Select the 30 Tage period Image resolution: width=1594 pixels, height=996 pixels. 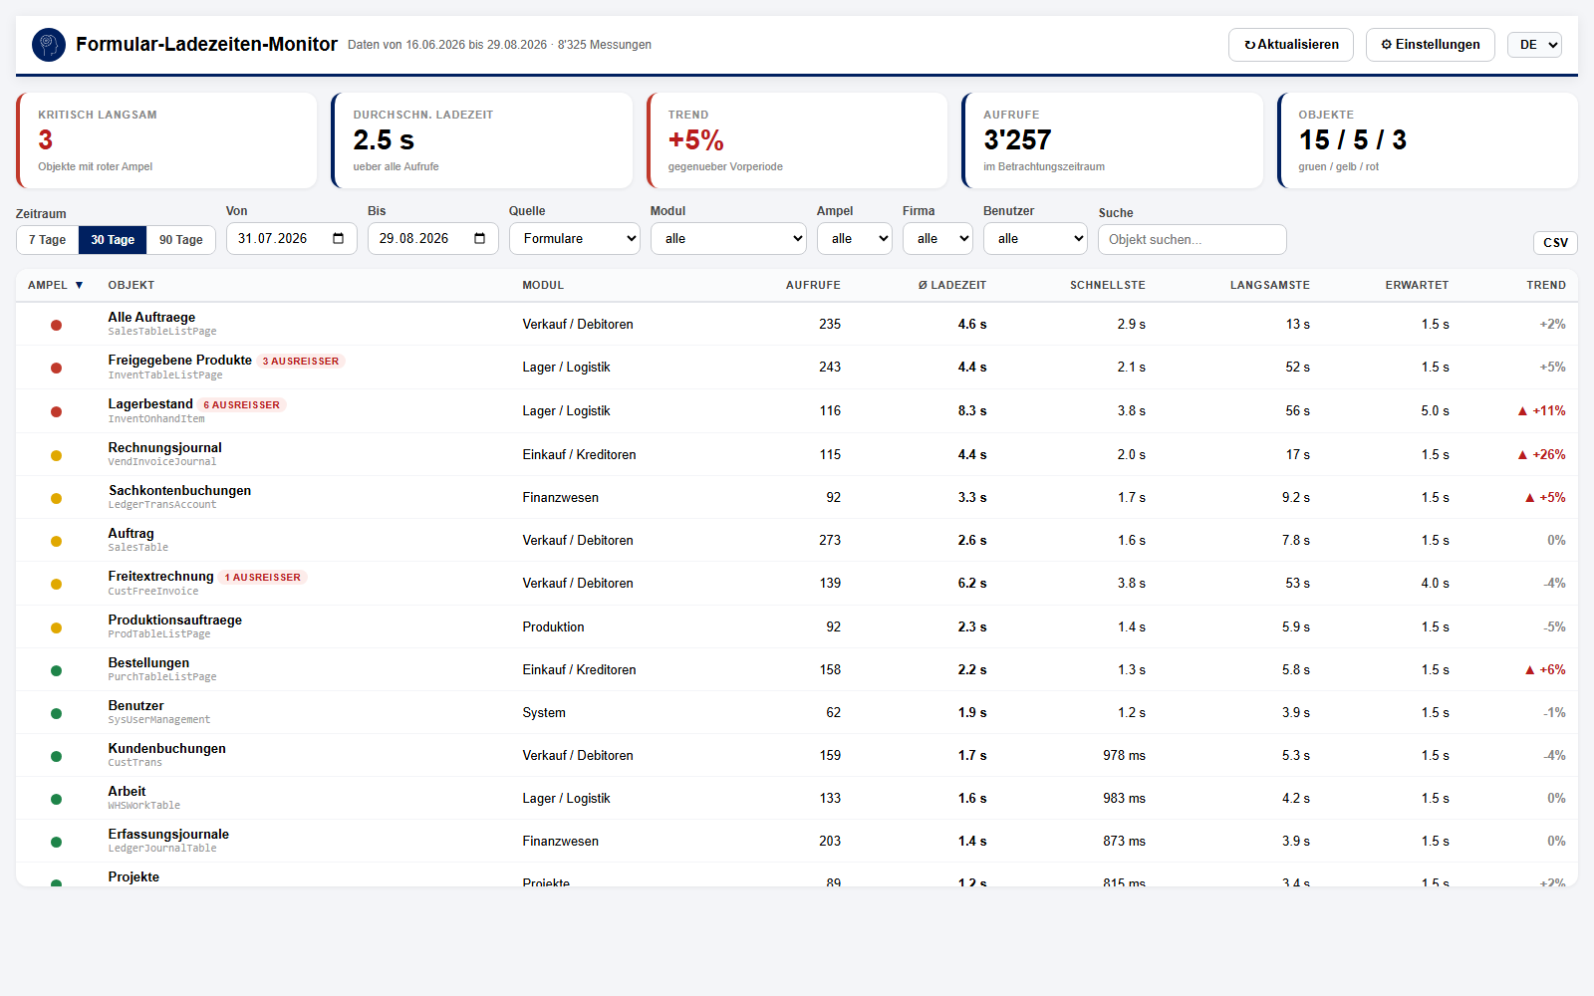(x=113, y=240)
